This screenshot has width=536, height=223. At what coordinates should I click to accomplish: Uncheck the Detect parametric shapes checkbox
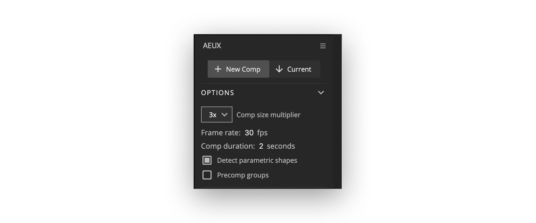tap(207, 160)
